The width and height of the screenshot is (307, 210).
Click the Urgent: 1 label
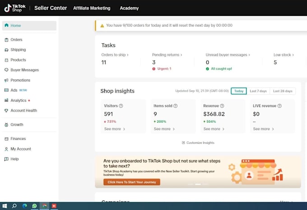164,69
